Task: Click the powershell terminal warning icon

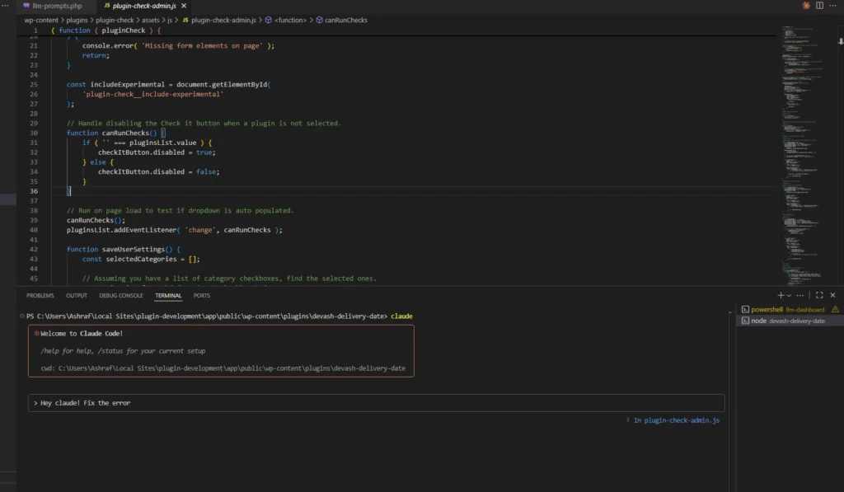Action: (835, 310)
